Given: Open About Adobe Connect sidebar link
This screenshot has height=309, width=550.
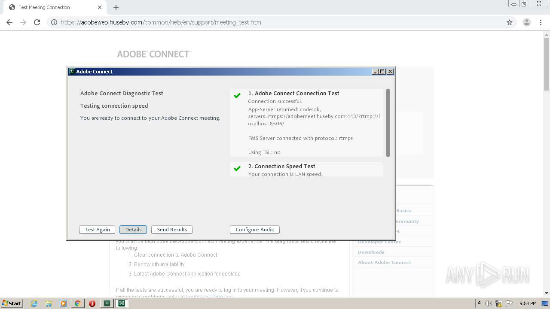Looking at the screenshot, I should (385, 262).
